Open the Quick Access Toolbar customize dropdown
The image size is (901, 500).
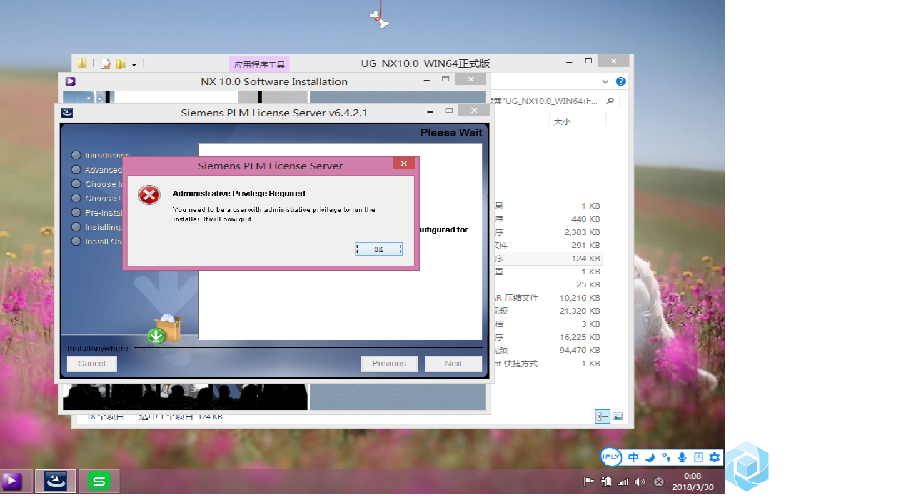pos(134,64)
